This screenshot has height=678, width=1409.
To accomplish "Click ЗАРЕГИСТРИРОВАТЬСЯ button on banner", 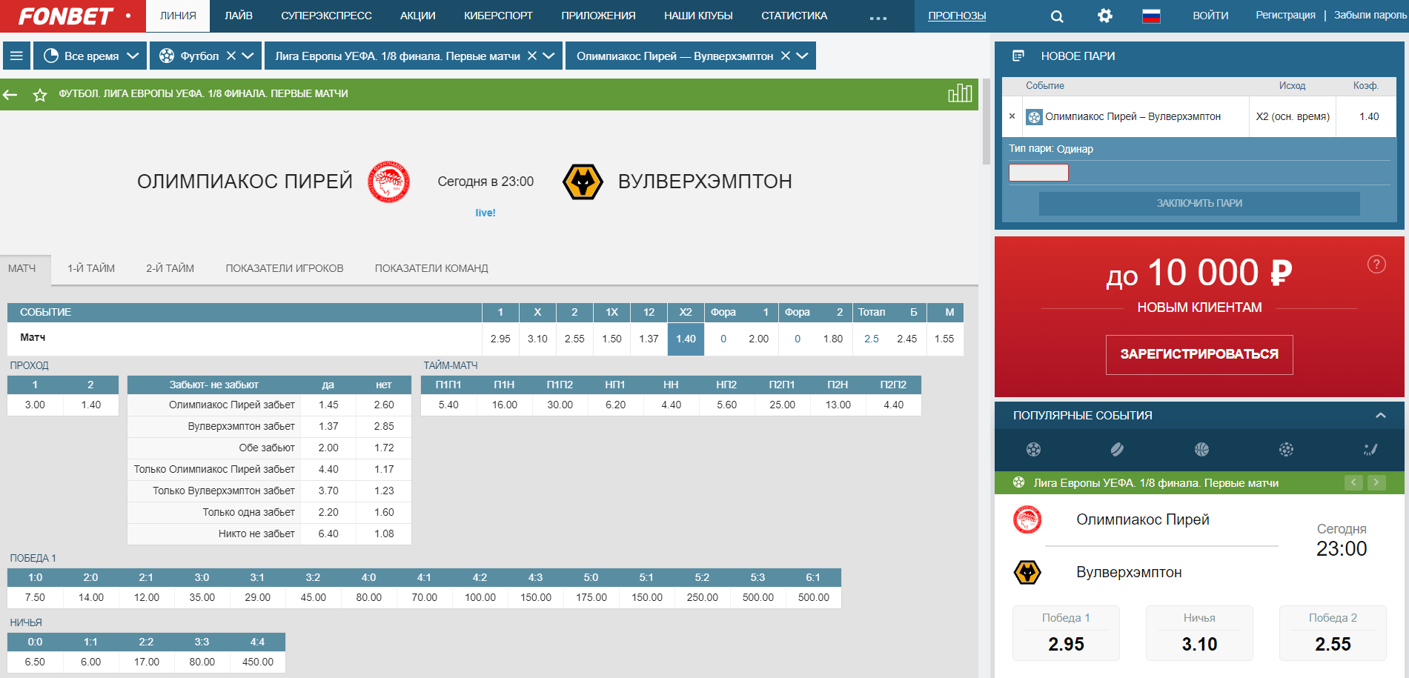I will click(x=1199, y=354).
